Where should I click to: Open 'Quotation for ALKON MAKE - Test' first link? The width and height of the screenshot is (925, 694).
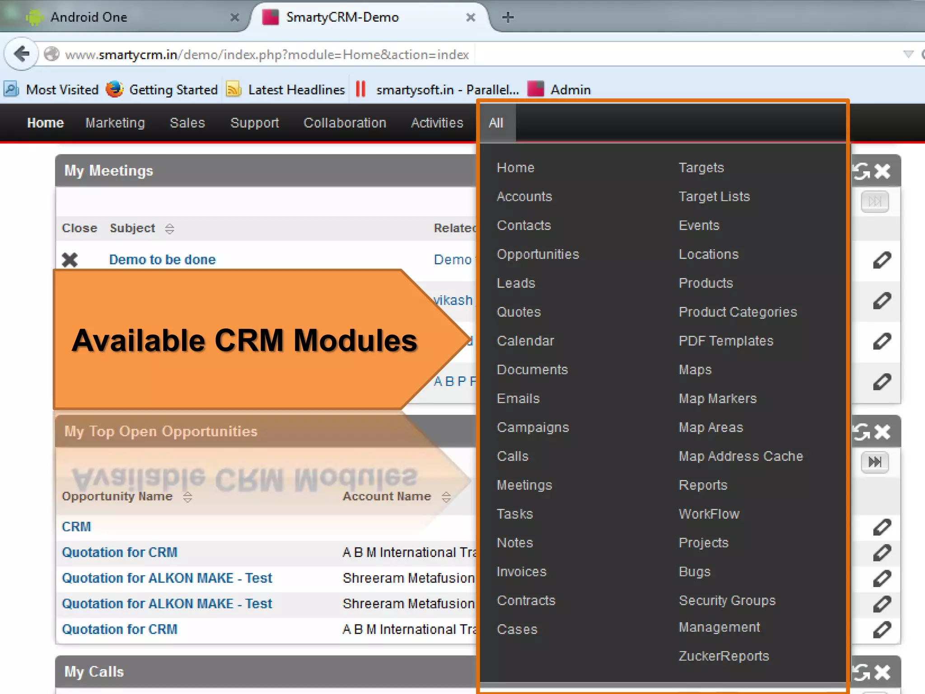point(167,578)
